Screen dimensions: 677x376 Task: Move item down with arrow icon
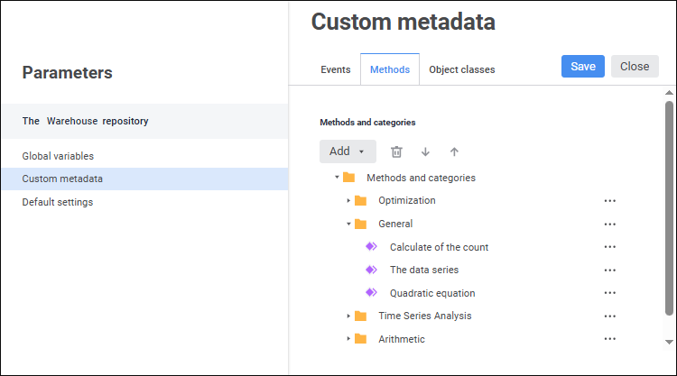click(x=425, y=152)
